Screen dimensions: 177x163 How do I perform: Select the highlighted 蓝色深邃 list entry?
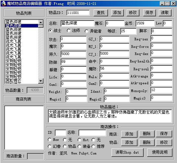(22, 26)
